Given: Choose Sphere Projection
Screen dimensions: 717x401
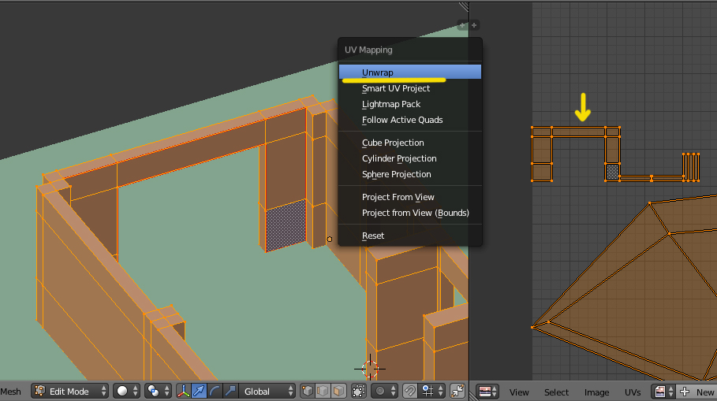Looking at the screenshot, I should (409, 174).
